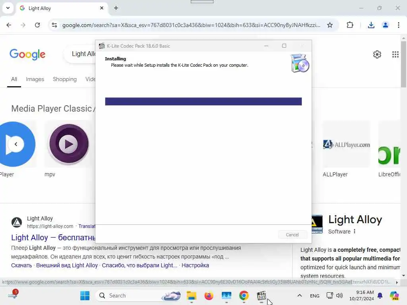
Task: Open Chrome extensions puzzle icon
Action: (x=350, y=25)
